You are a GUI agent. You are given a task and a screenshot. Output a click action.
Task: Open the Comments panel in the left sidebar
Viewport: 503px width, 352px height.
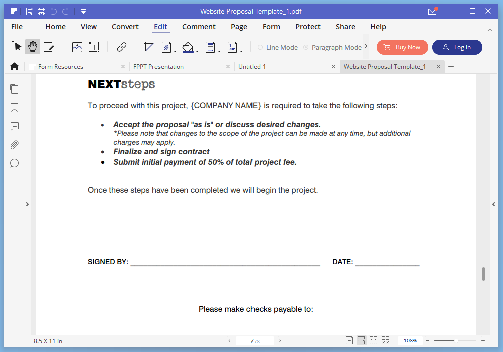tap(14, 126)
